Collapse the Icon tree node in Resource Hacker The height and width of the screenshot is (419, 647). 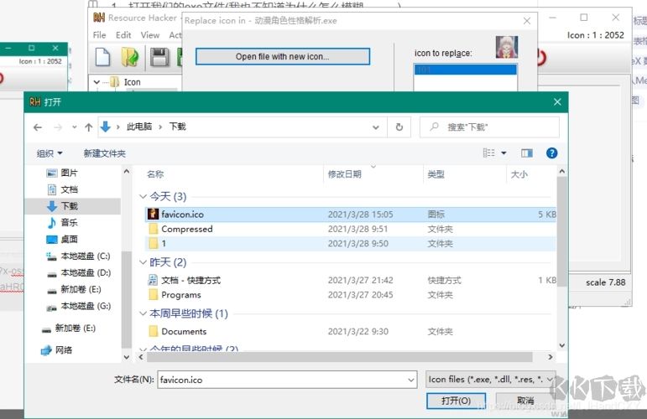[x=97, y=82]
